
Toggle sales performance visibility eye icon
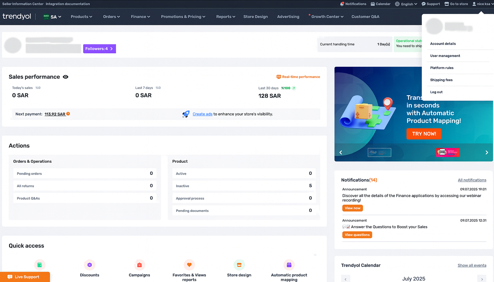click(66, 77)
